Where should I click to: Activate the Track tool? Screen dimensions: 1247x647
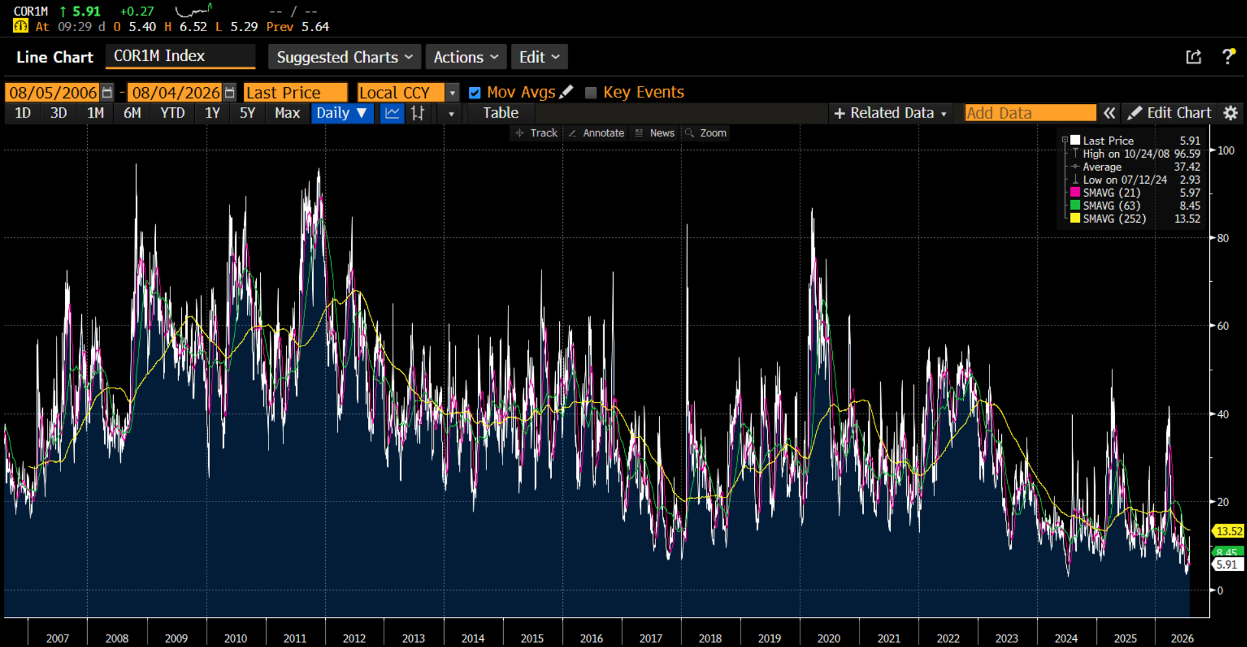point(536,133)
